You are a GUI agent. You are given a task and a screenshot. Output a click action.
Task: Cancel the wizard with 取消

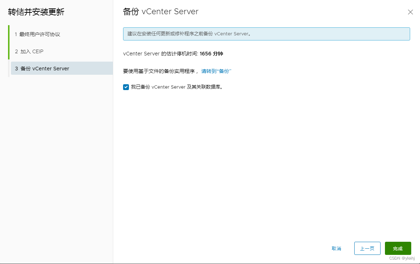[x=336, y=248]
